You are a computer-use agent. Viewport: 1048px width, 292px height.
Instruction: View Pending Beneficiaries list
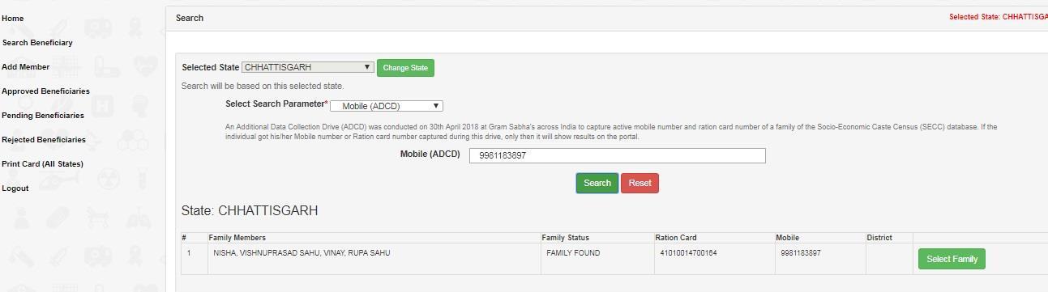pyautogui.click(x=43, y=116)
